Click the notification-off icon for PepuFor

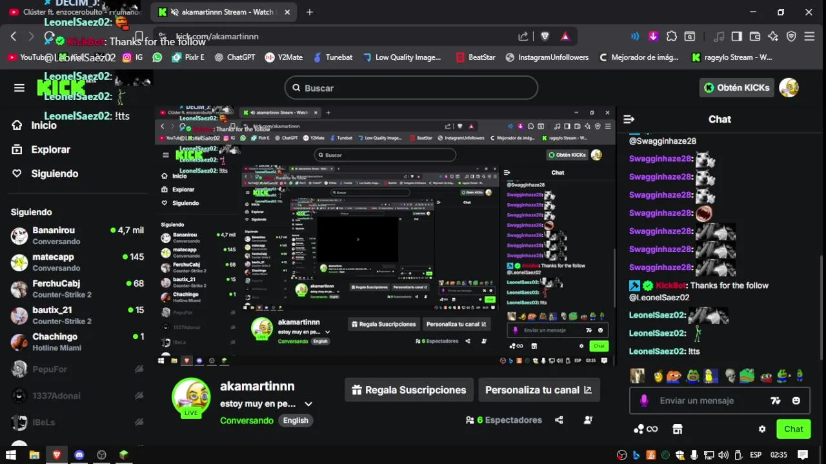coord(139,369)
